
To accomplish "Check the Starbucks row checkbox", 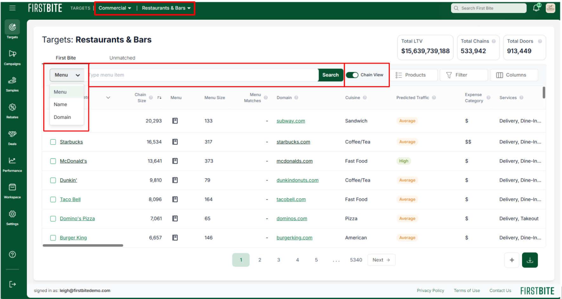I will click(x=53, y=142).
